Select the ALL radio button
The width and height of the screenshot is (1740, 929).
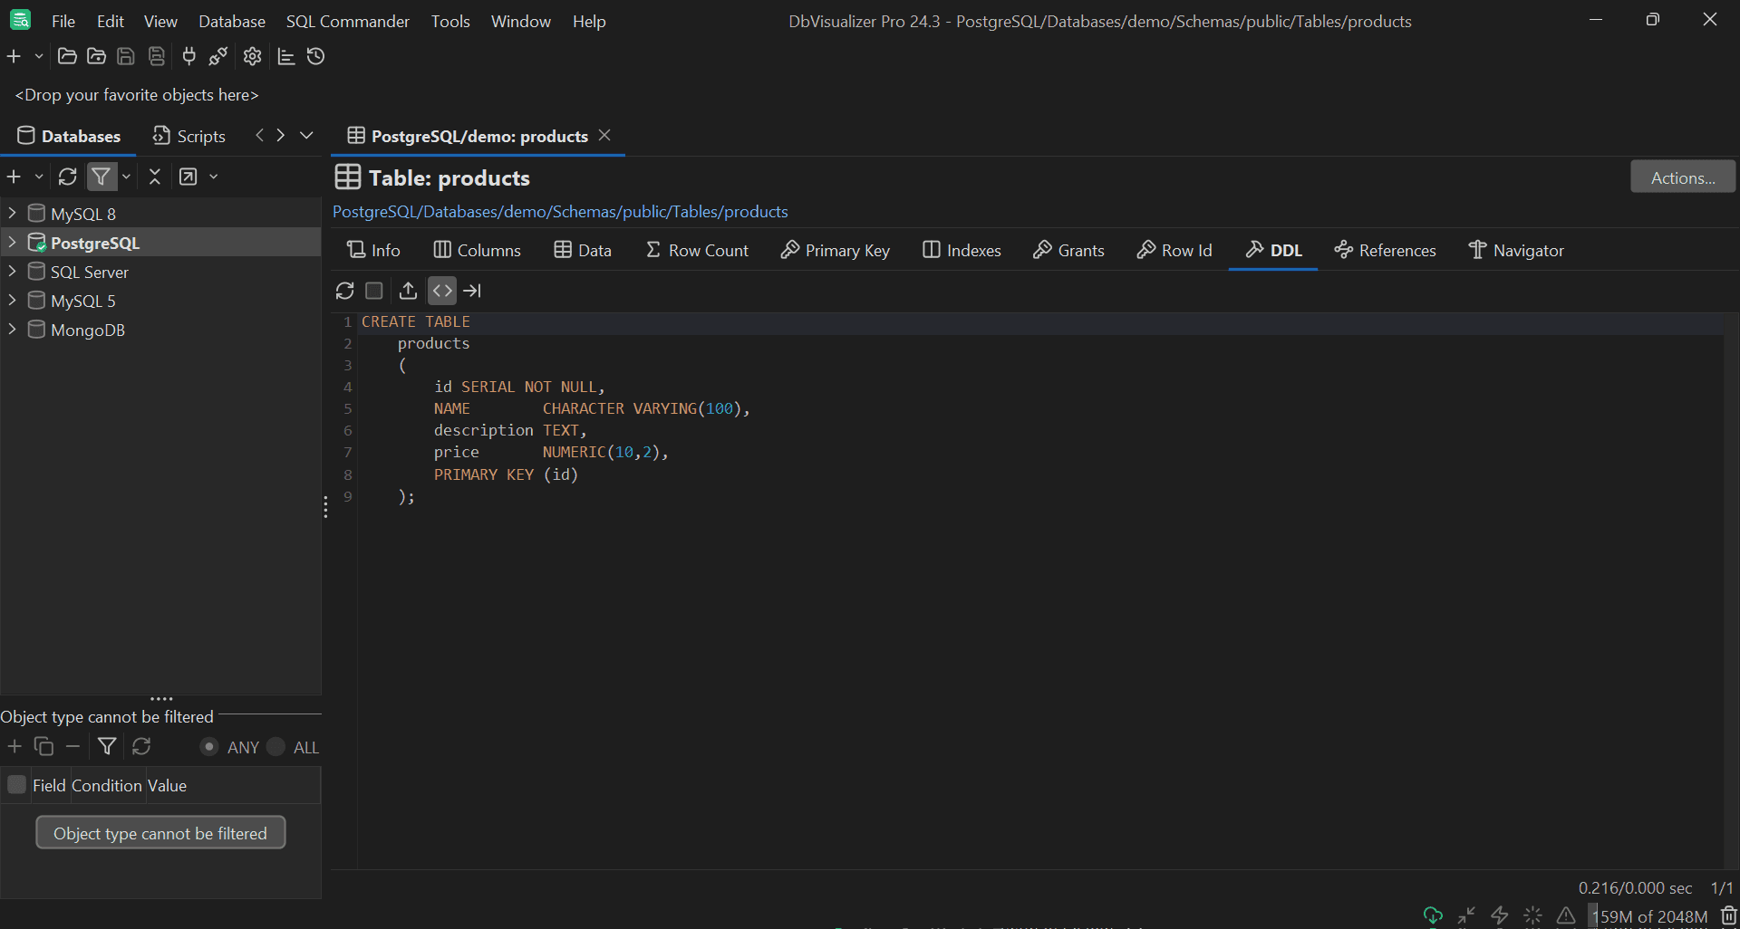(276, 747)
